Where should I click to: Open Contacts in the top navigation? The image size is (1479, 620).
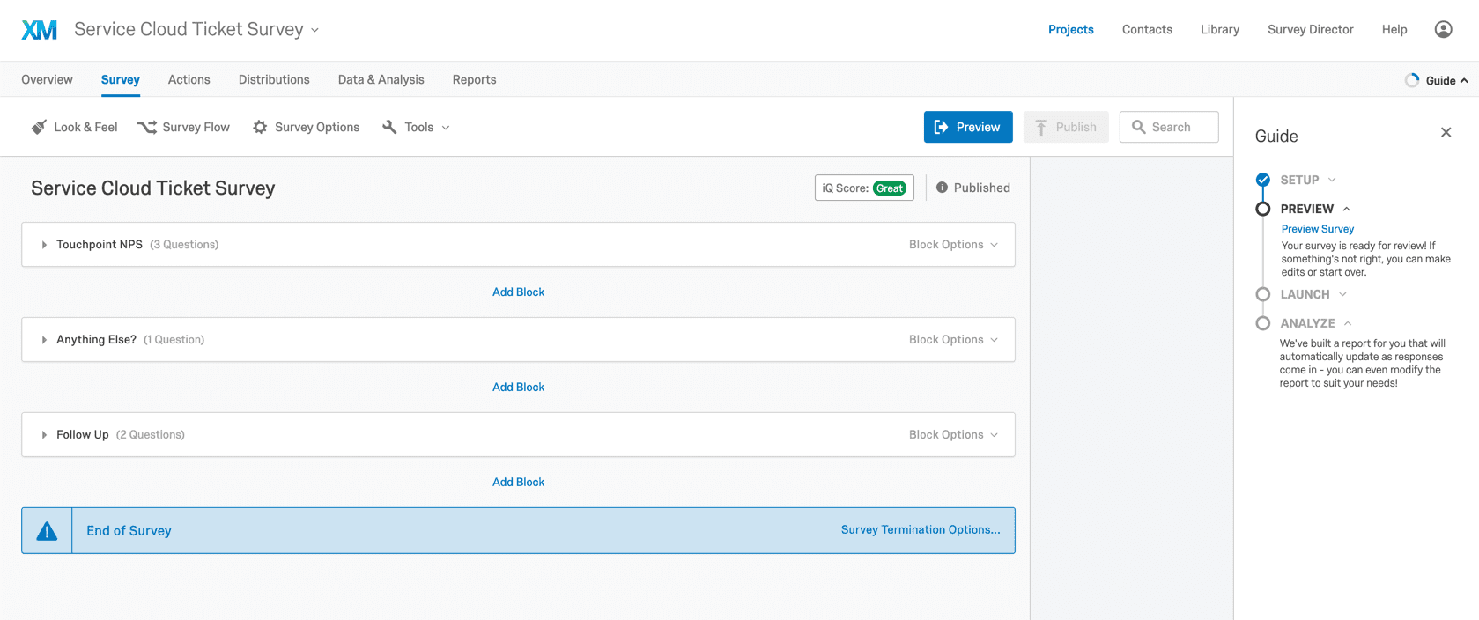1147,29
